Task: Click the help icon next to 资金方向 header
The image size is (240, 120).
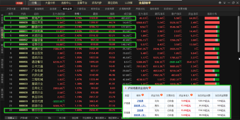Action: coord(161,95)
